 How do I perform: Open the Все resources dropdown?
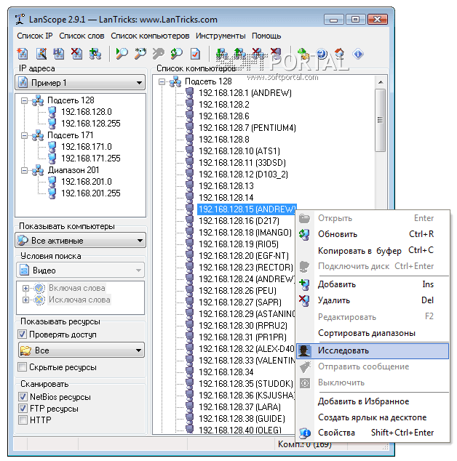(82, 350)
